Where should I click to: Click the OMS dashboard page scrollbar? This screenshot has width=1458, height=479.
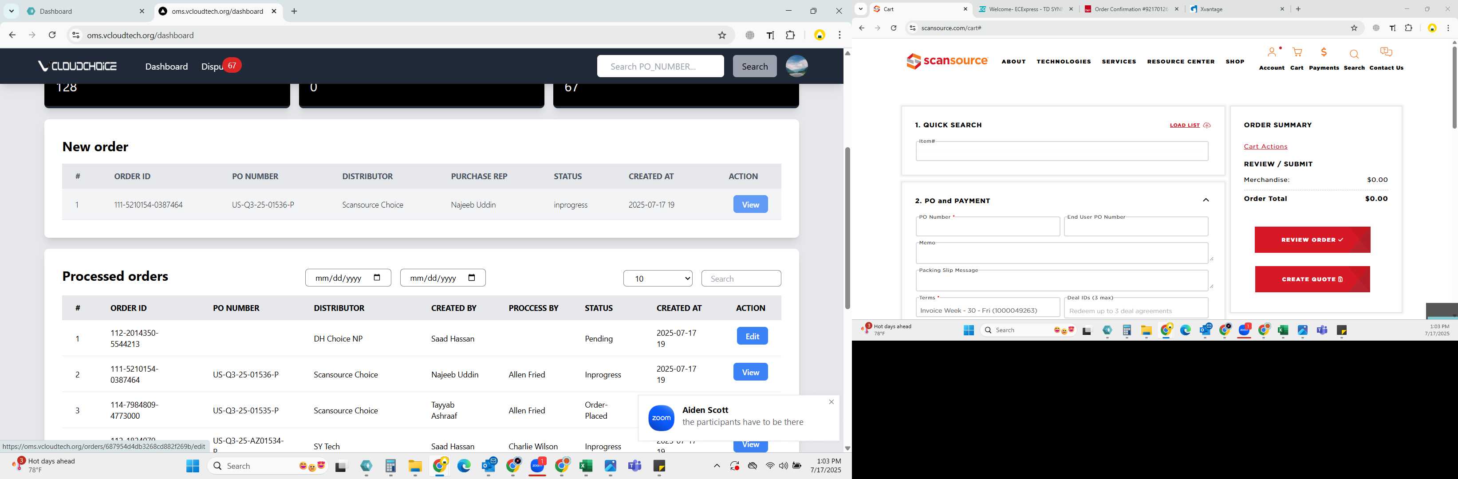(x=847, y=228)
